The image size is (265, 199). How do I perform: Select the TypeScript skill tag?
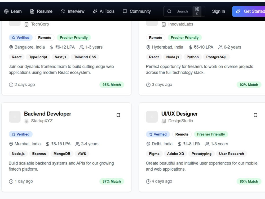(38, 57)
